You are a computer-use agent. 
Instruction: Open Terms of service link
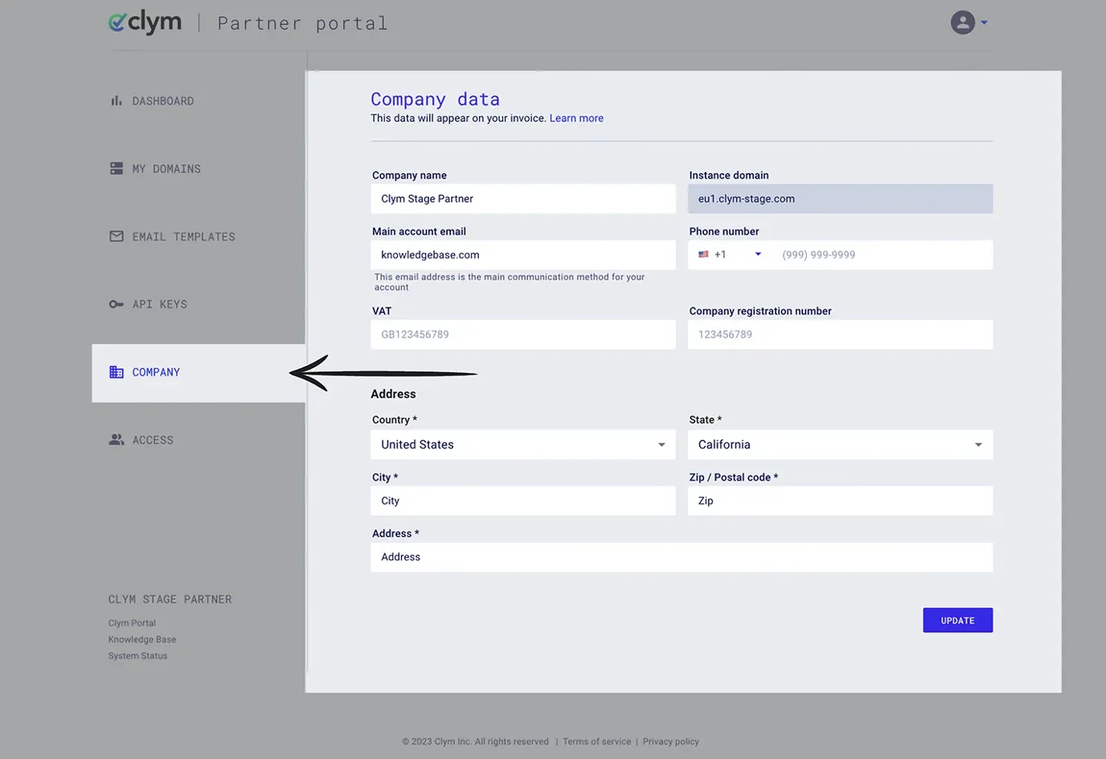point(596,741)
